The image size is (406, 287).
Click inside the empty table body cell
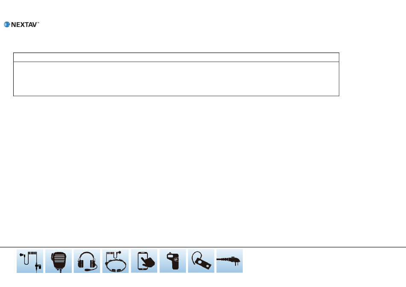pos(176,79)
